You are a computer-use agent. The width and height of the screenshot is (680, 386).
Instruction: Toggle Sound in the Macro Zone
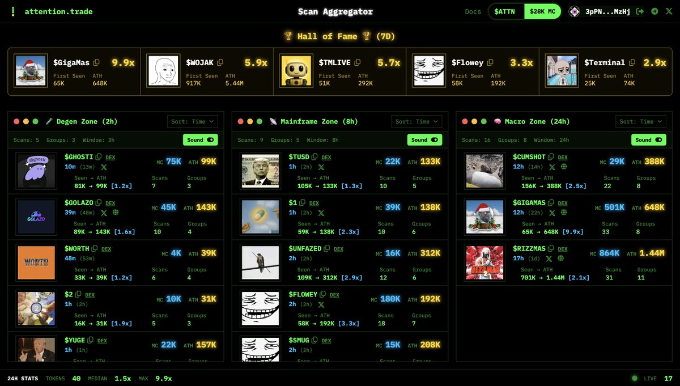(648, 139)
